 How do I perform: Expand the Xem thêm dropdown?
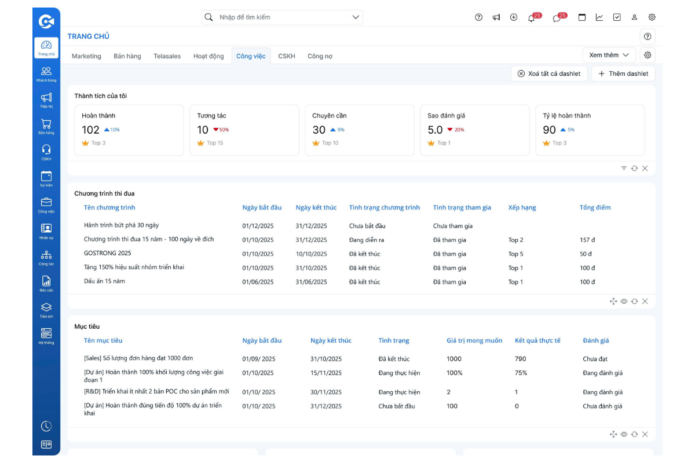pyautogui.click(x=609, y=55)
